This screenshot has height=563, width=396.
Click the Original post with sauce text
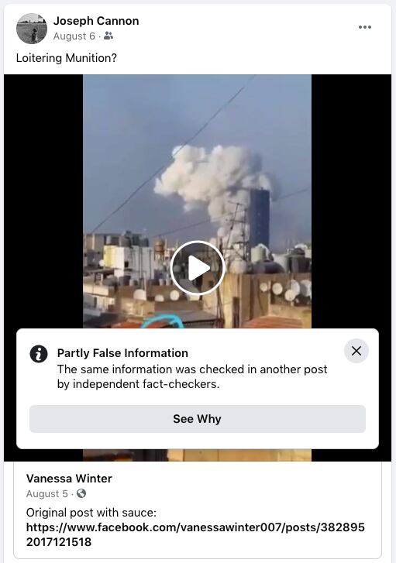91,513
